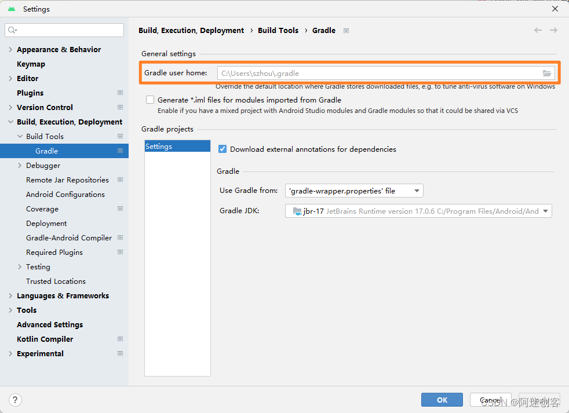Expand the Languages & Frameworks section
Image resolution: width=569 pixels, height=413 pixels.
click(x=10, y=295)
